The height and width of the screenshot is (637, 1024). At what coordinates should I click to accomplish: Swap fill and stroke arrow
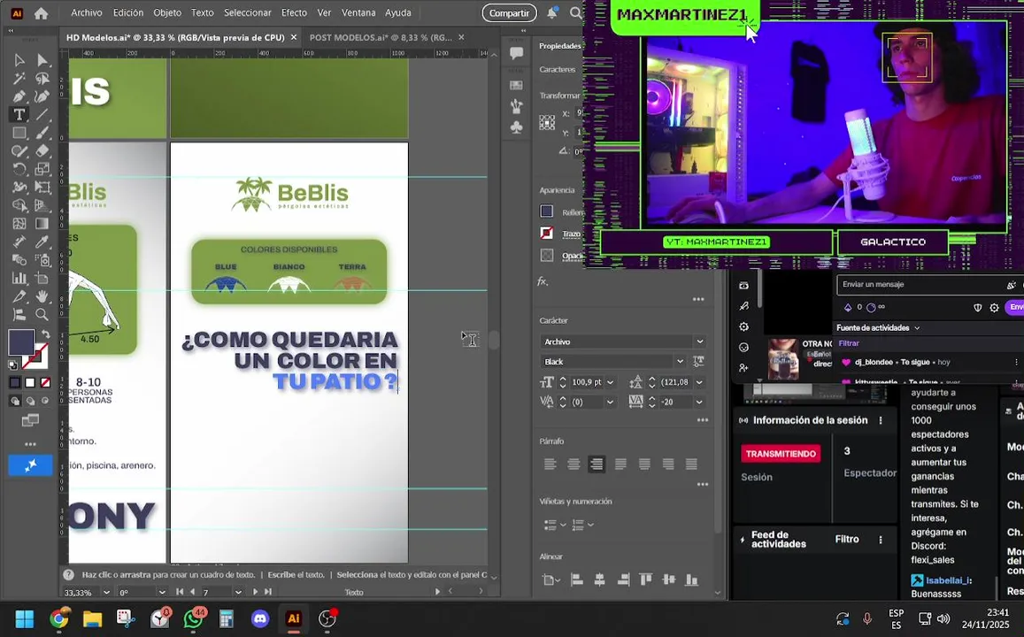pyautogui.click(x=46, y=334)
